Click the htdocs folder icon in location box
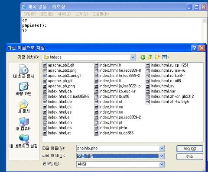The image size is (208, 172). [46, 57]
